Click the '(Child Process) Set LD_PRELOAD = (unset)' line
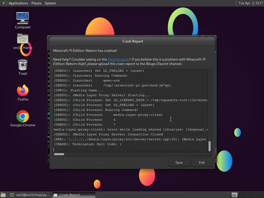 click(x=104, y=105)
